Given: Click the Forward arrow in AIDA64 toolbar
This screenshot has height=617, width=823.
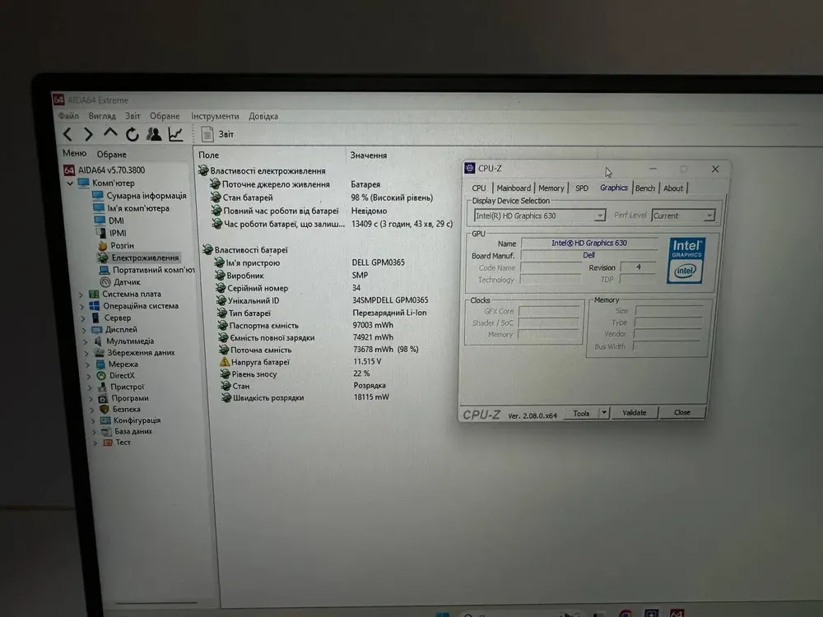Looking at the screenshot, I should (x=88, y=134).
